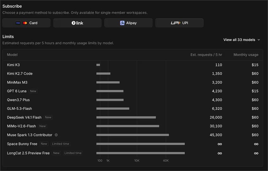Viewport: 268px width, 171px height.
Task: Click the 3,200 requests value
Action: pos(217,82)
